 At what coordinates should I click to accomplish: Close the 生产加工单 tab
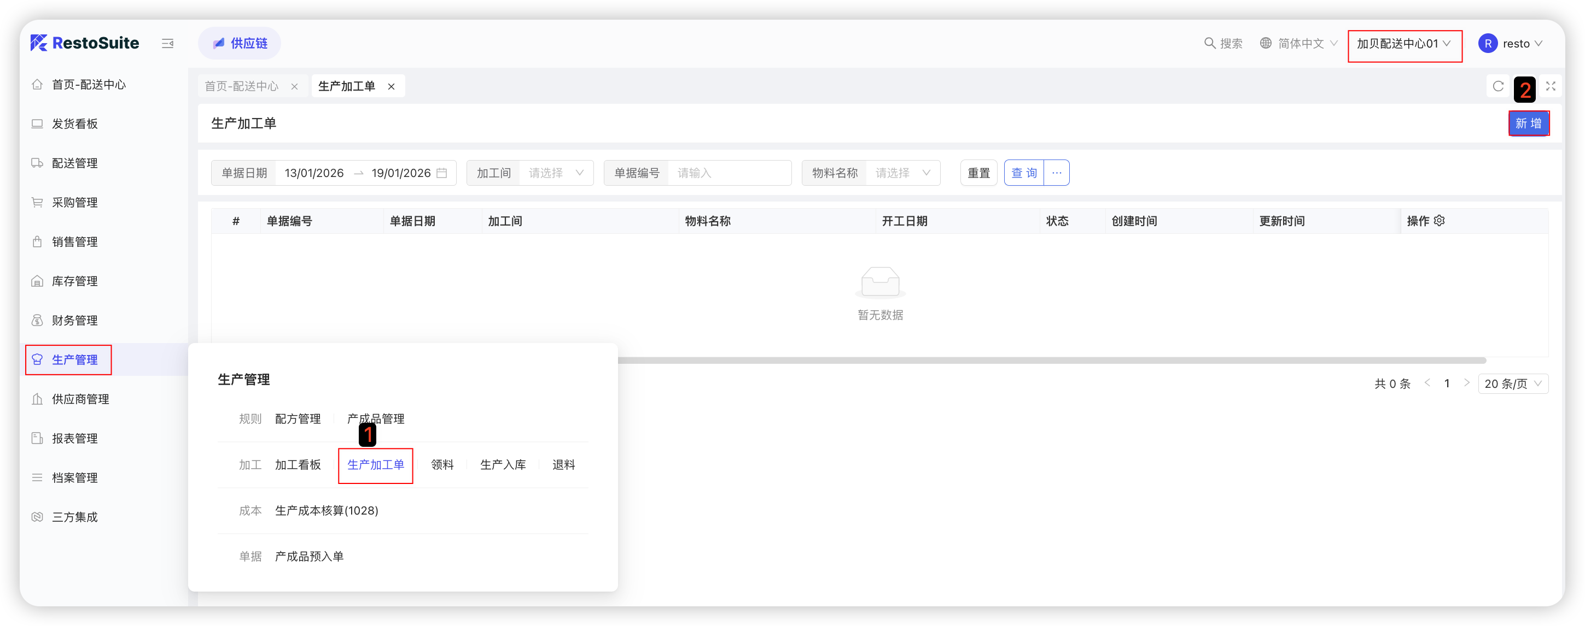pyautogui.click(x=392, y=87)
